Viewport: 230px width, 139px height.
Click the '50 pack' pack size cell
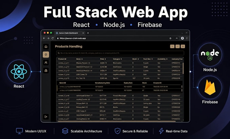146,115
